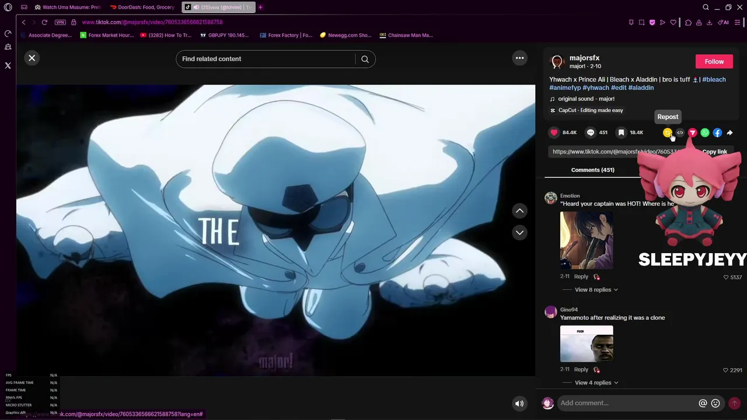This screenshot has height=420, width=747.
Task: Save the video with the bookmark icon
Action: [x=622, y=132]
